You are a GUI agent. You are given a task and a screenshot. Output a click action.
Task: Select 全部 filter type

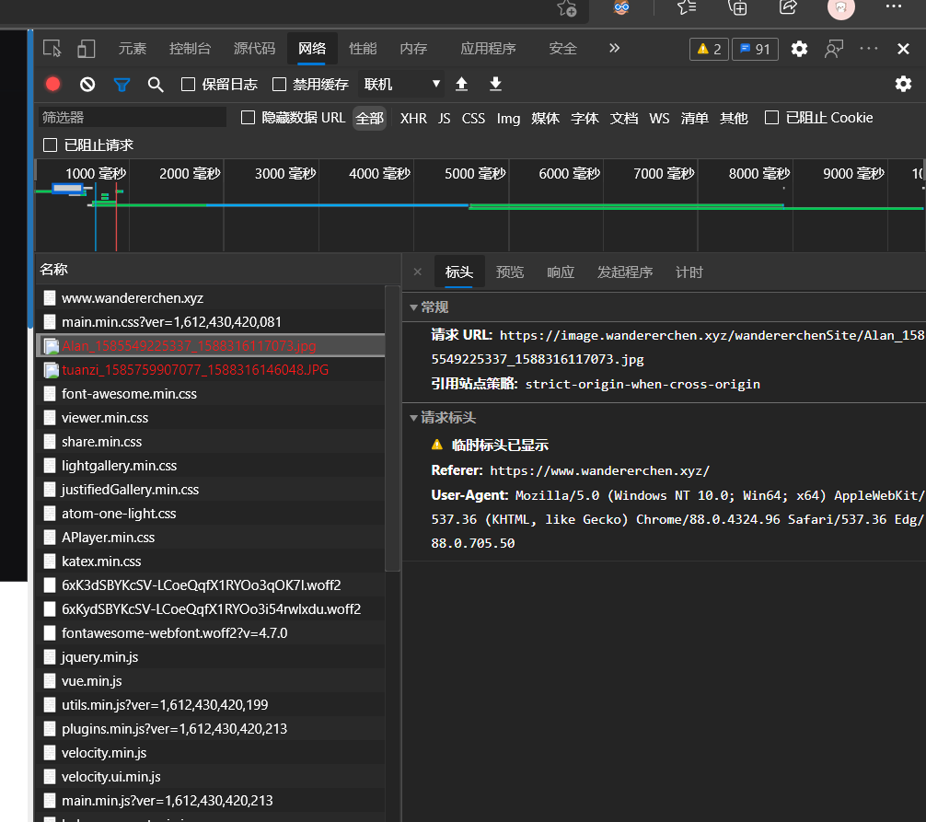(370, 118)
